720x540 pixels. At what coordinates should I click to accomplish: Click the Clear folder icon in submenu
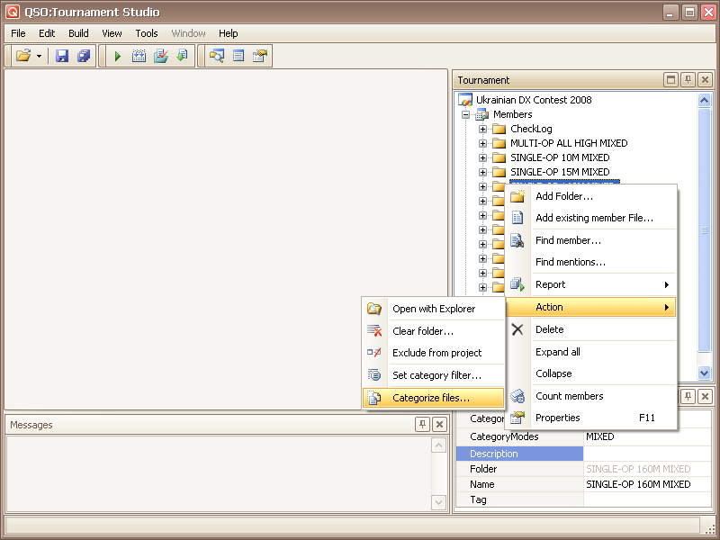click(x=374, y=331)
